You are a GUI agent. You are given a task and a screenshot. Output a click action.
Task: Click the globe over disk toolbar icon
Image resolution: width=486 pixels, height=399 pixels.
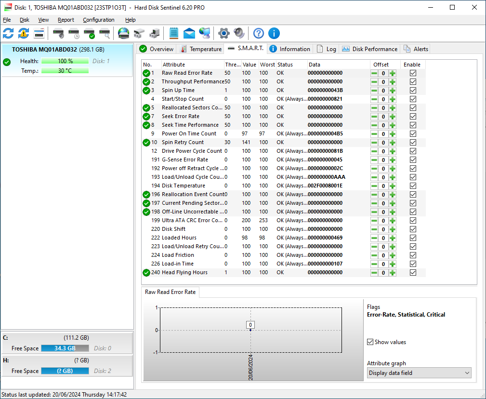[124, 33]
